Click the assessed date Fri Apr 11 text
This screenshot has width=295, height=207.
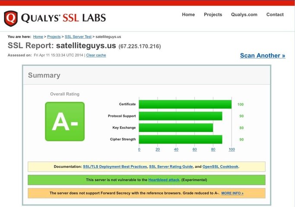point(58,55)
